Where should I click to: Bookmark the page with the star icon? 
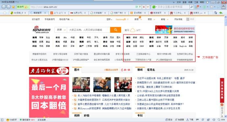point(13,7)
